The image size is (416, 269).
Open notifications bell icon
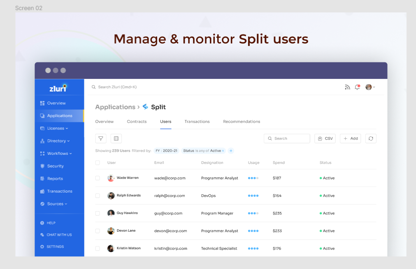pos(358,87)
